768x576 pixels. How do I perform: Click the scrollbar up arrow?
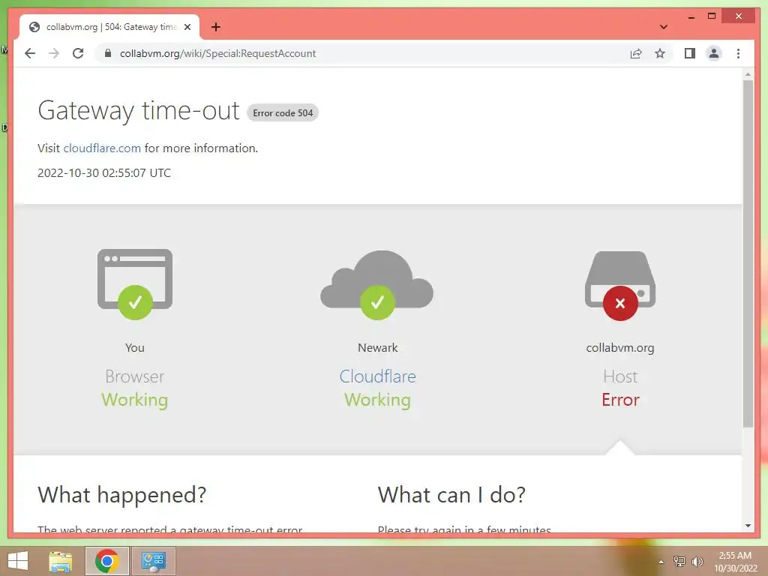click(748, 74)
